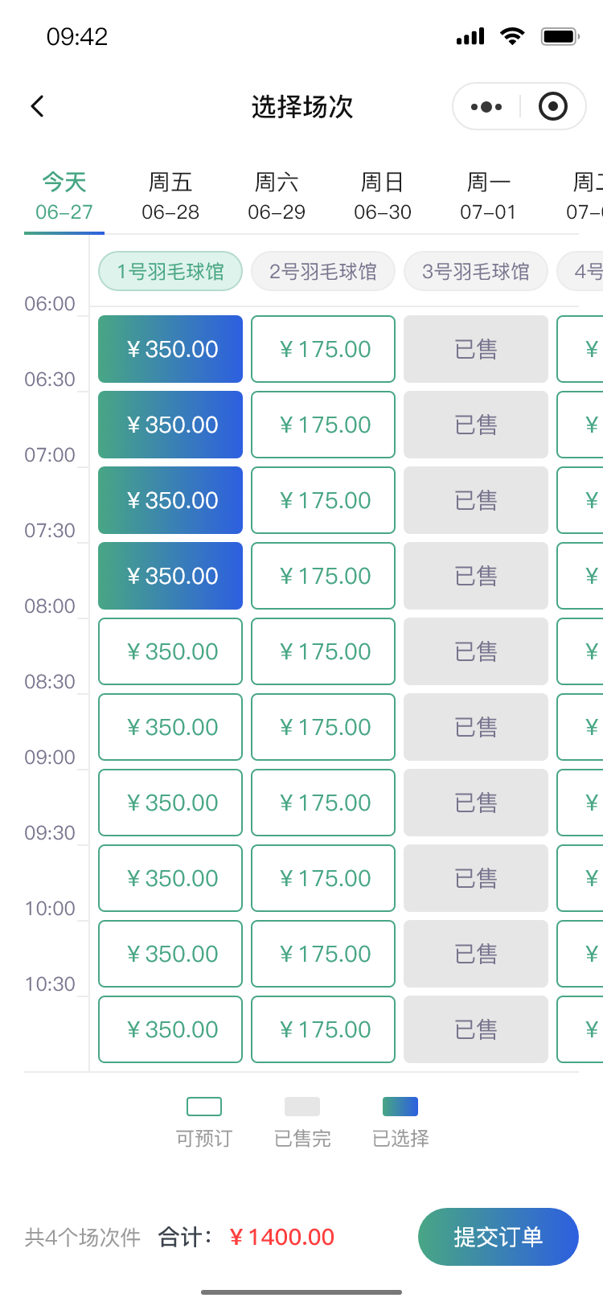Choose the 3号羽毛球馆 court chip
603x1306 pixels.
coord(476,272)
